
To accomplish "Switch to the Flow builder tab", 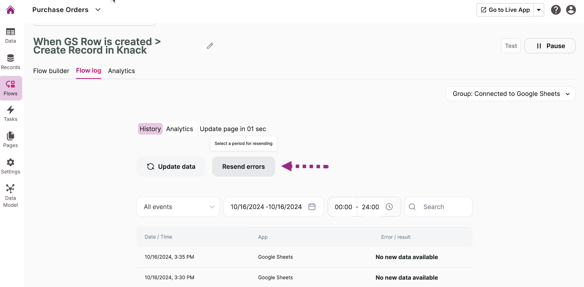I will coord(51,71).
